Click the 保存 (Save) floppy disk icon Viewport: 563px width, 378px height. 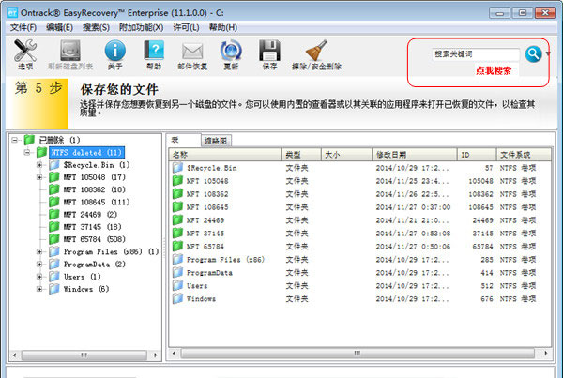(270, 55)
